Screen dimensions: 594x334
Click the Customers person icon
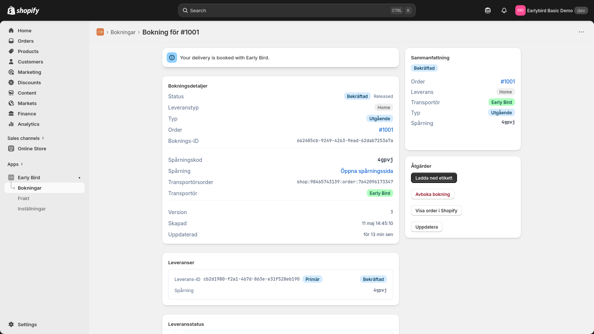tap(11, 62)
